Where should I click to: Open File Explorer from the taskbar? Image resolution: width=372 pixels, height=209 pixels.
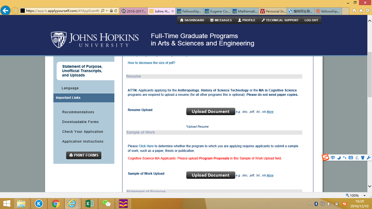[21, 204]
